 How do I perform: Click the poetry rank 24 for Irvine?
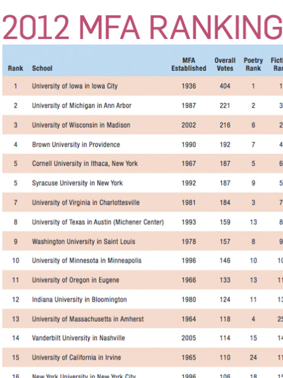(x=253, y=357)
